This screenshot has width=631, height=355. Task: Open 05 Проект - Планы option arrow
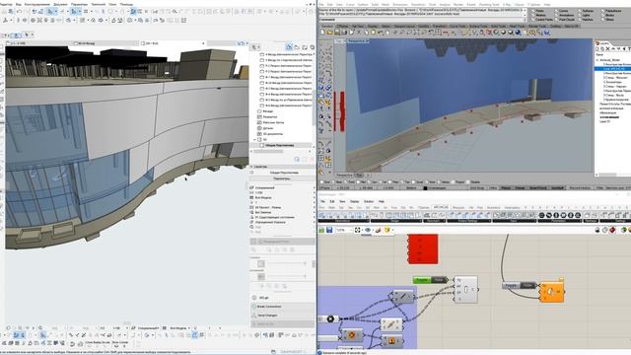point(315,207)
